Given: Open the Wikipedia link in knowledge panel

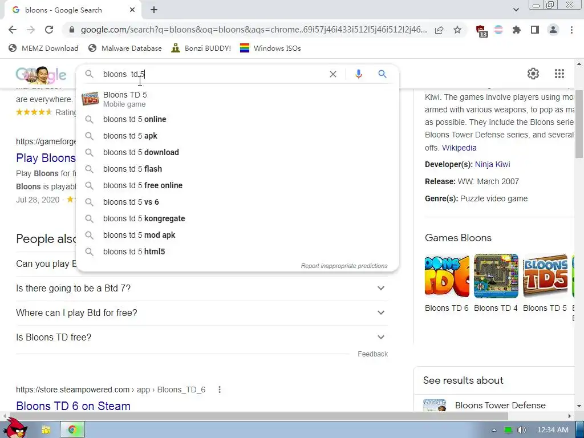Looking at the screenshot, I should [459, 148].
